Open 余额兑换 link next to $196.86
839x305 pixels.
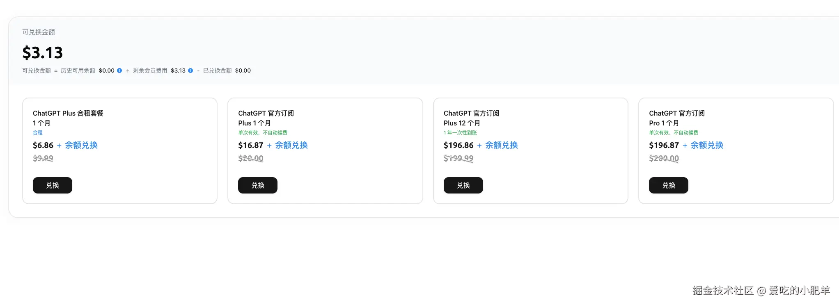pyautogui.click(x=502, y=145)
